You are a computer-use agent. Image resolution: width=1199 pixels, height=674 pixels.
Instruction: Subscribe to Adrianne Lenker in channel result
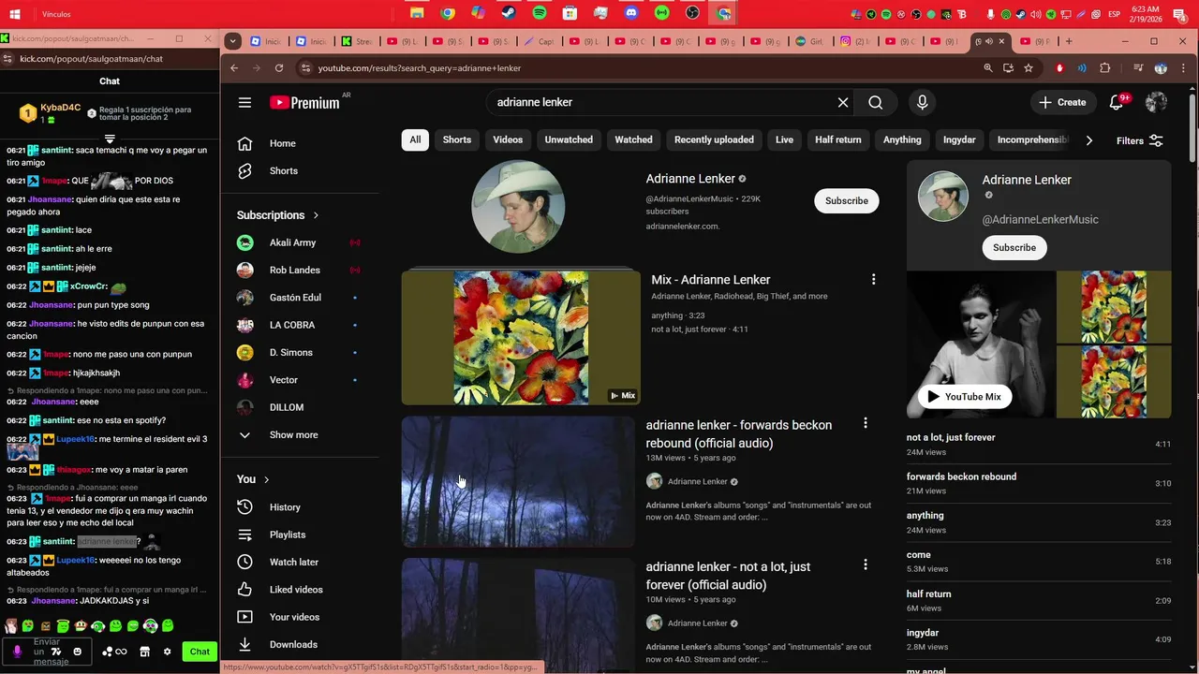(847, 200)
